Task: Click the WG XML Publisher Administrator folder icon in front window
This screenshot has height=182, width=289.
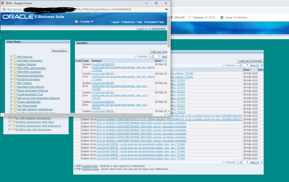Action: point(15,109)
